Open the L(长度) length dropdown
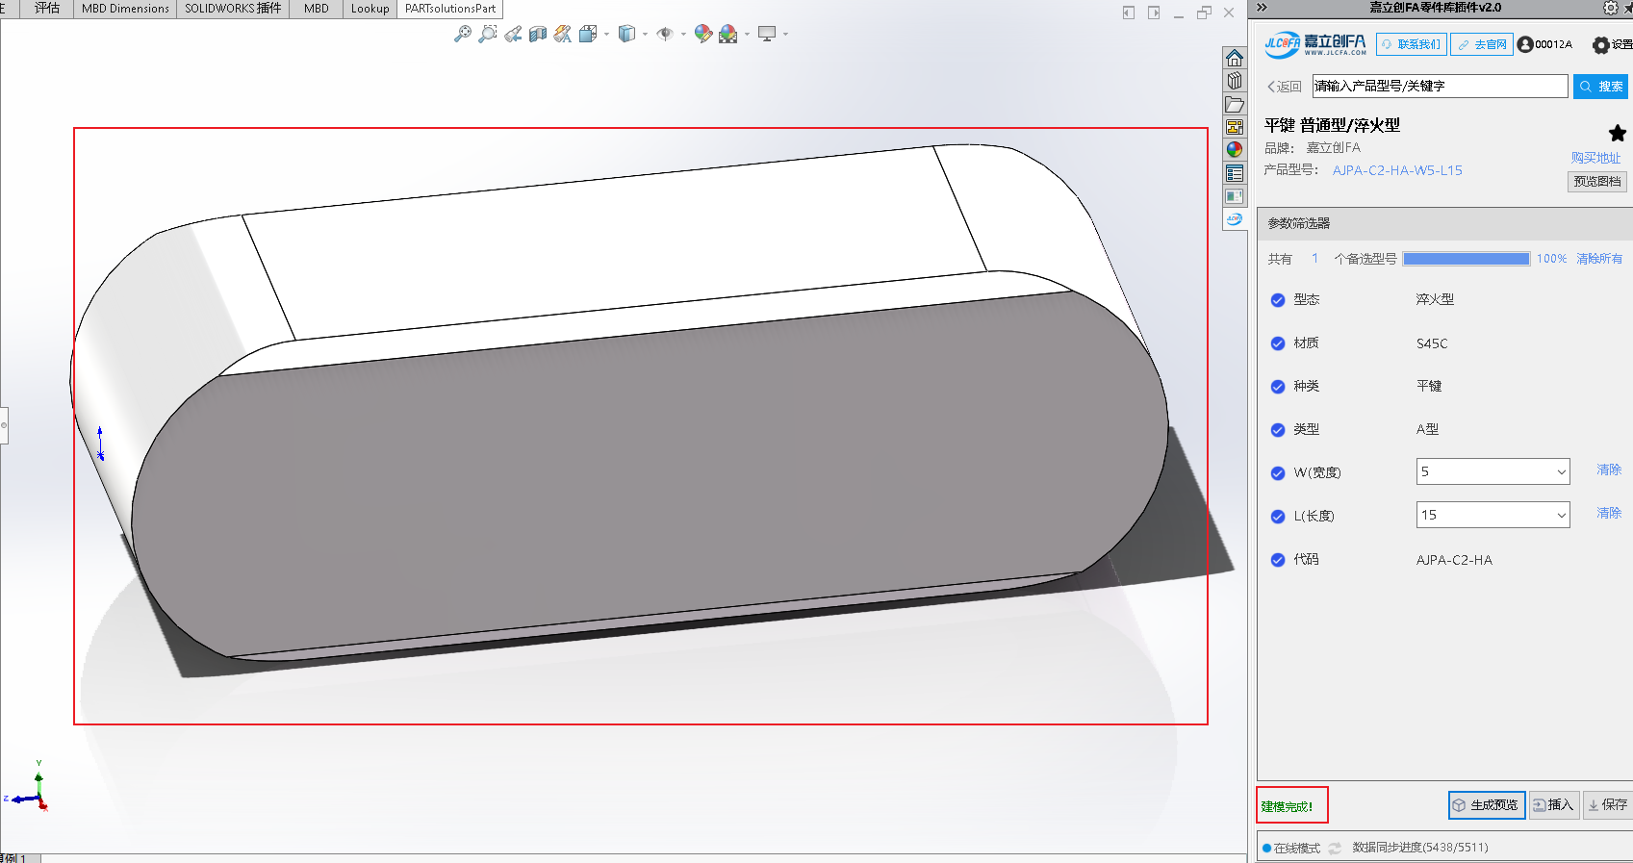This screenshot has width=1633, height=863. [1493, 515]
